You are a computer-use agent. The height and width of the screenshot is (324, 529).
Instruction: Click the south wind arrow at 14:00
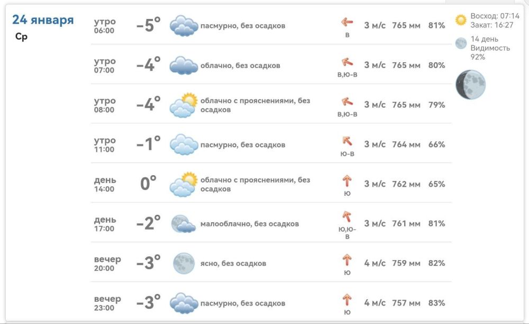tap(347, 181)
